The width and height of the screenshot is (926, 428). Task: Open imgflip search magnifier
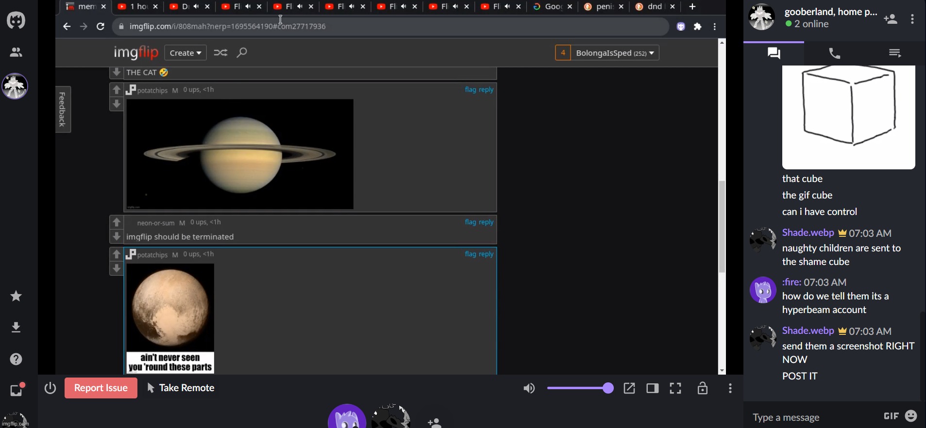pyautogui.click(x=242, y=52)
